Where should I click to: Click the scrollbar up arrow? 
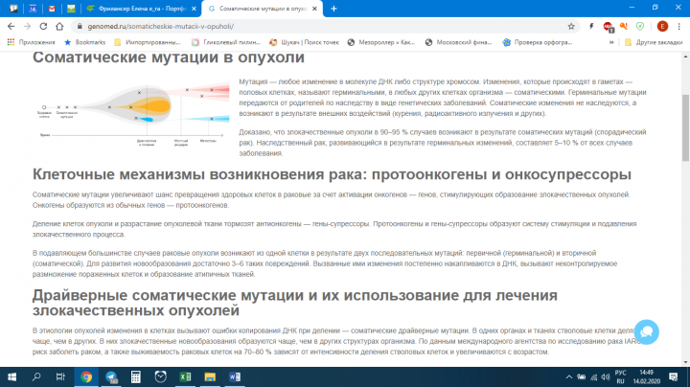click(685, 57)
